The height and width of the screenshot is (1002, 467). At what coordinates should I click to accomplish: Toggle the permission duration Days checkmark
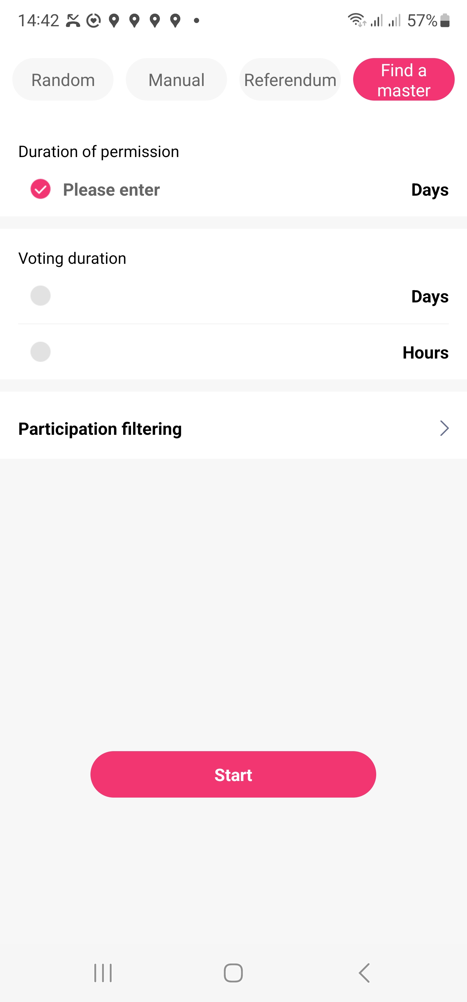point(41,189)
